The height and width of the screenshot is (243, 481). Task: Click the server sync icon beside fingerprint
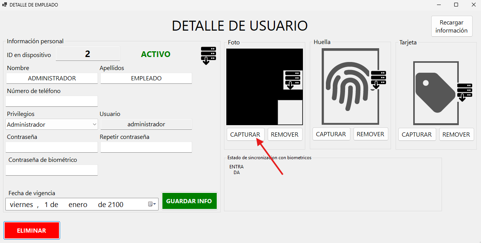[x=378, y=80]
